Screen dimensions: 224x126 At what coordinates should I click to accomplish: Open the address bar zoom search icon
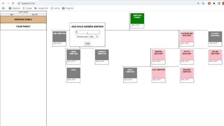coord(198,3)
